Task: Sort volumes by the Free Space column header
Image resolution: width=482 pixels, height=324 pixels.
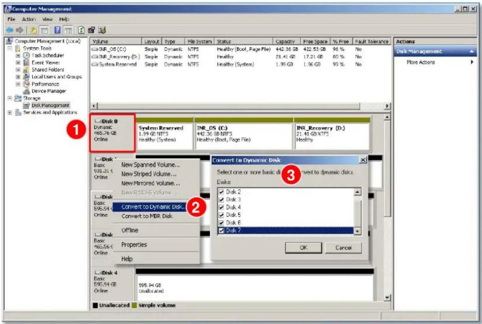Action: tap(315, 41)
